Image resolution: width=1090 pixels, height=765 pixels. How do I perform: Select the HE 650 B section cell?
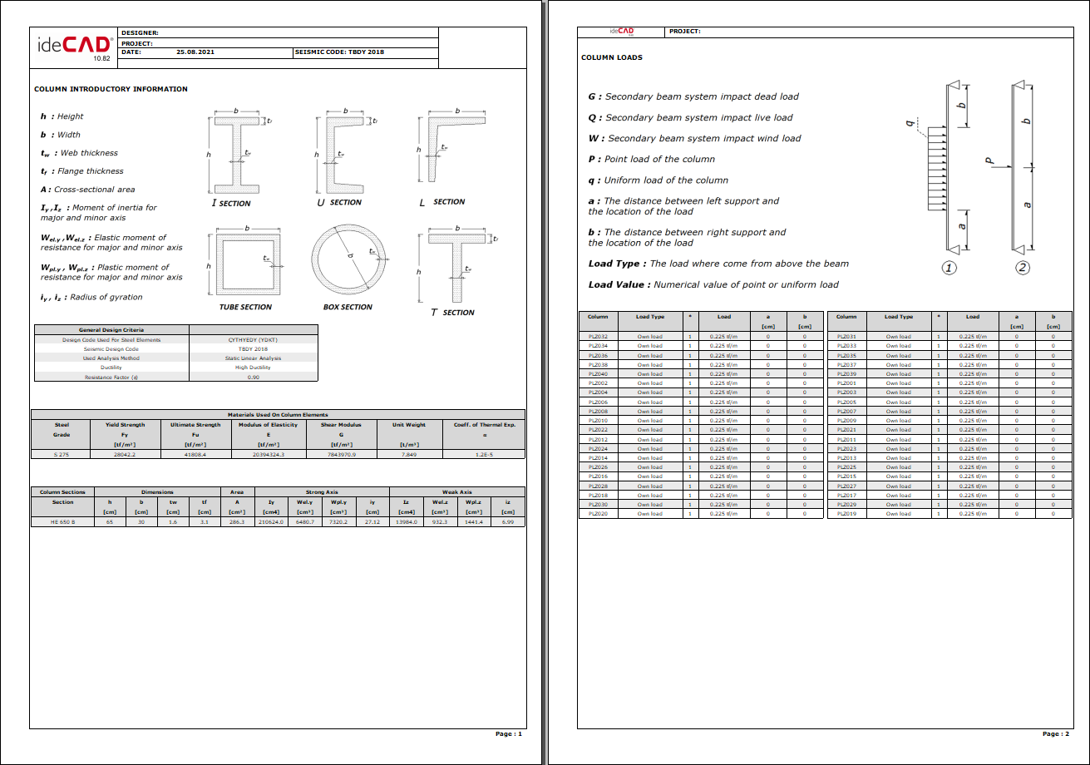click(x=62, y=522)
